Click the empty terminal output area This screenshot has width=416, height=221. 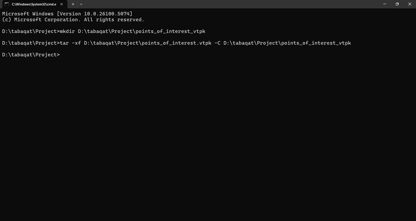(x=182, y=130)
